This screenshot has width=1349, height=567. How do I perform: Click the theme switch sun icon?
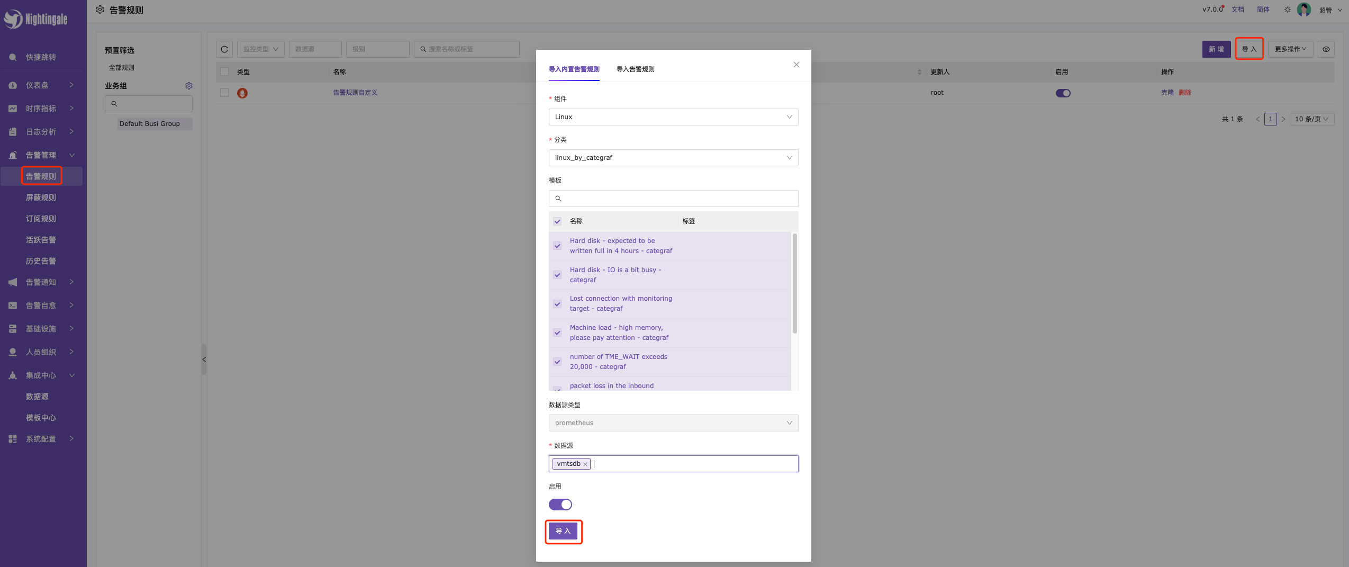point(1287,10)
